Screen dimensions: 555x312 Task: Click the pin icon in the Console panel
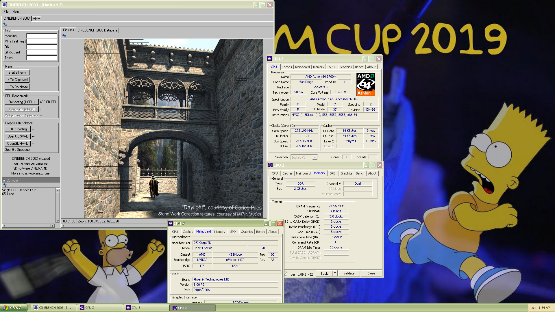point(5,185)
